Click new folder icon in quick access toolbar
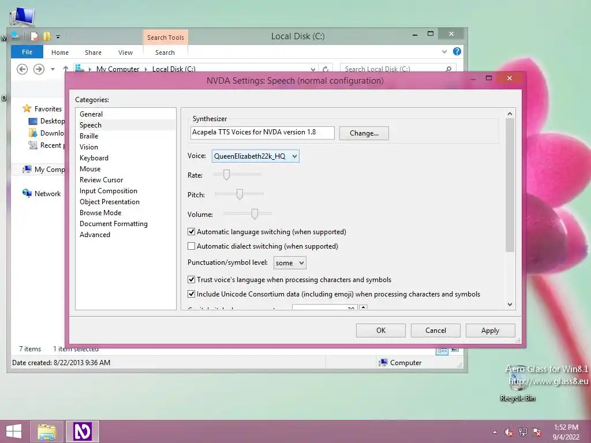The image size is (591, 443). click(x=47, y=36)
